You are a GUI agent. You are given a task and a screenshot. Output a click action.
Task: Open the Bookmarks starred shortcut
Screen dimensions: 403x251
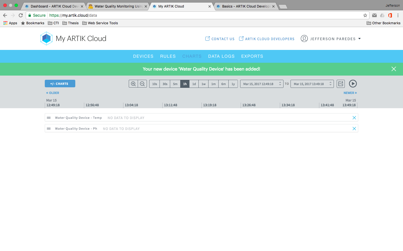pyautogui.click(x=32, y=23)
